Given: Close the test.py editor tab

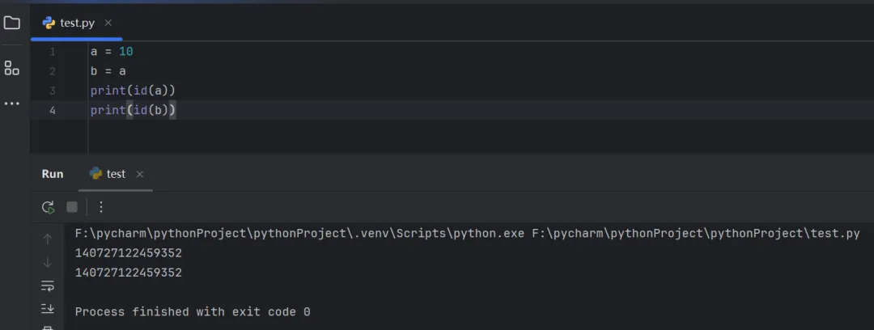Looking at the screenshot, I should [x=108, y=23].
